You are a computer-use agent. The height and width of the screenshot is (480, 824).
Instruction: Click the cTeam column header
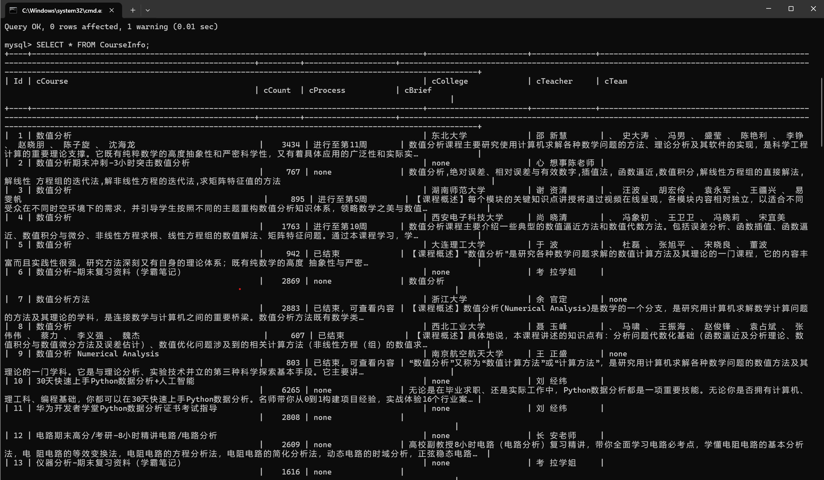click(x=615, y=81)
